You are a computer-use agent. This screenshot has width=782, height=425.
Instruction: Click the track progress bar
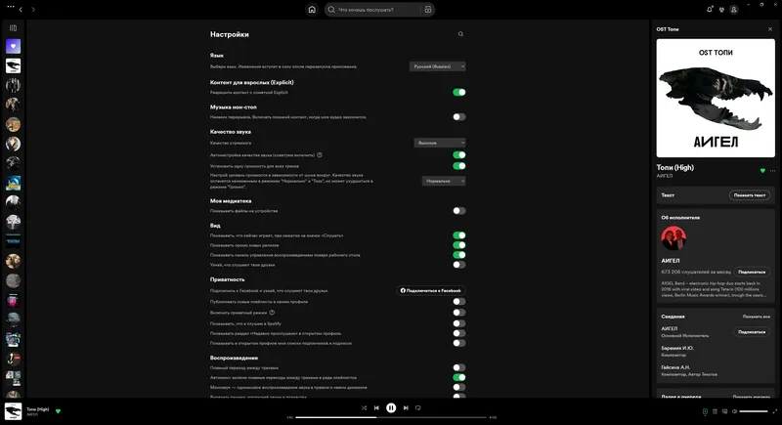[x=391, y=417]
